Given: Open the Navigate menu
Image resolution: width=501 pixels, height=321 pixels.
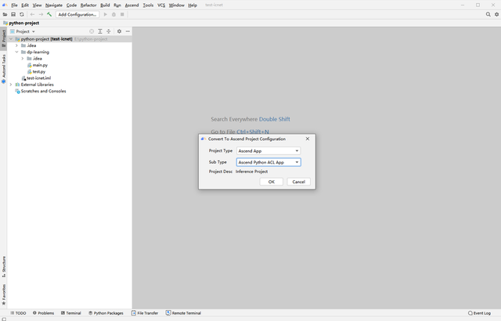Looking at the screenshot, I should point(54,5).
